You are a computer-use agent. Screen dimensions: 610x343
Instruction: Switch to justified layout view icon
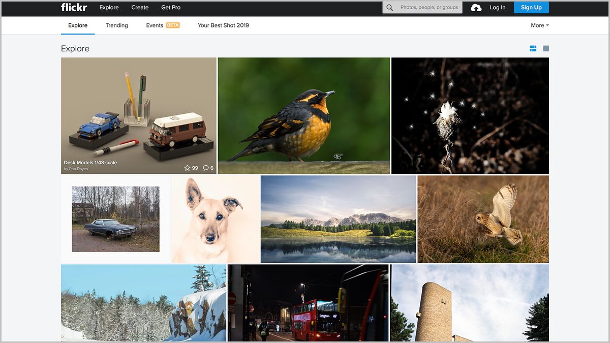tap(533, 48)
